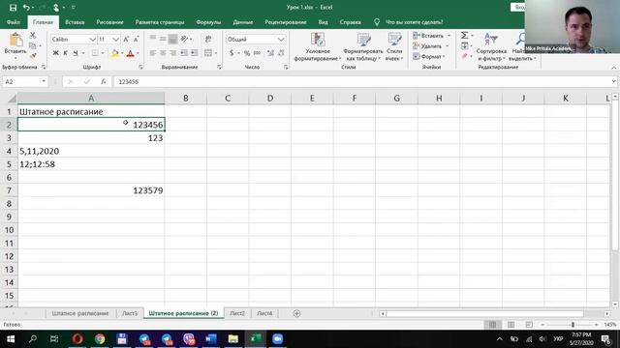The image size is (620, 348).
Task: Open the Общий number format dropdown
Action: pyautogui.click(x=281, y=39)
